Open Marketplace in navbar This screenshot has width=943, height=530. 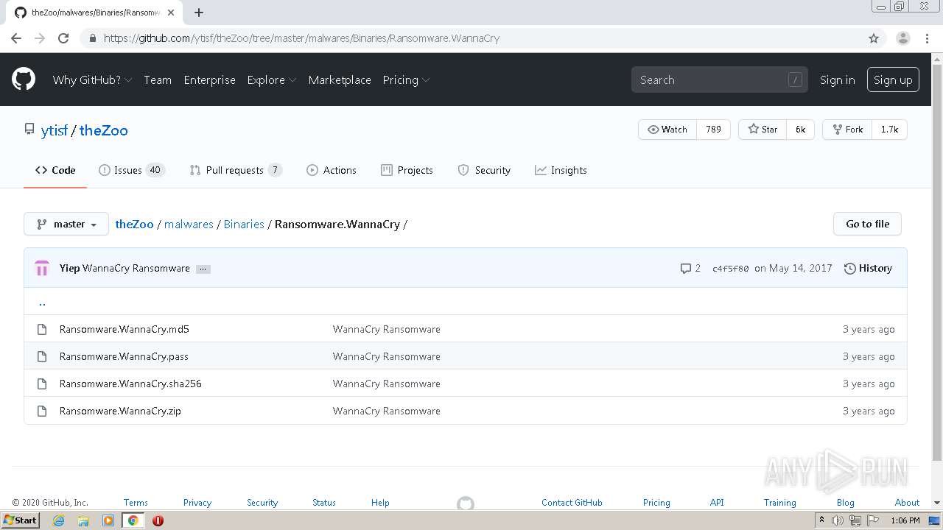click(x=340, y=79)
